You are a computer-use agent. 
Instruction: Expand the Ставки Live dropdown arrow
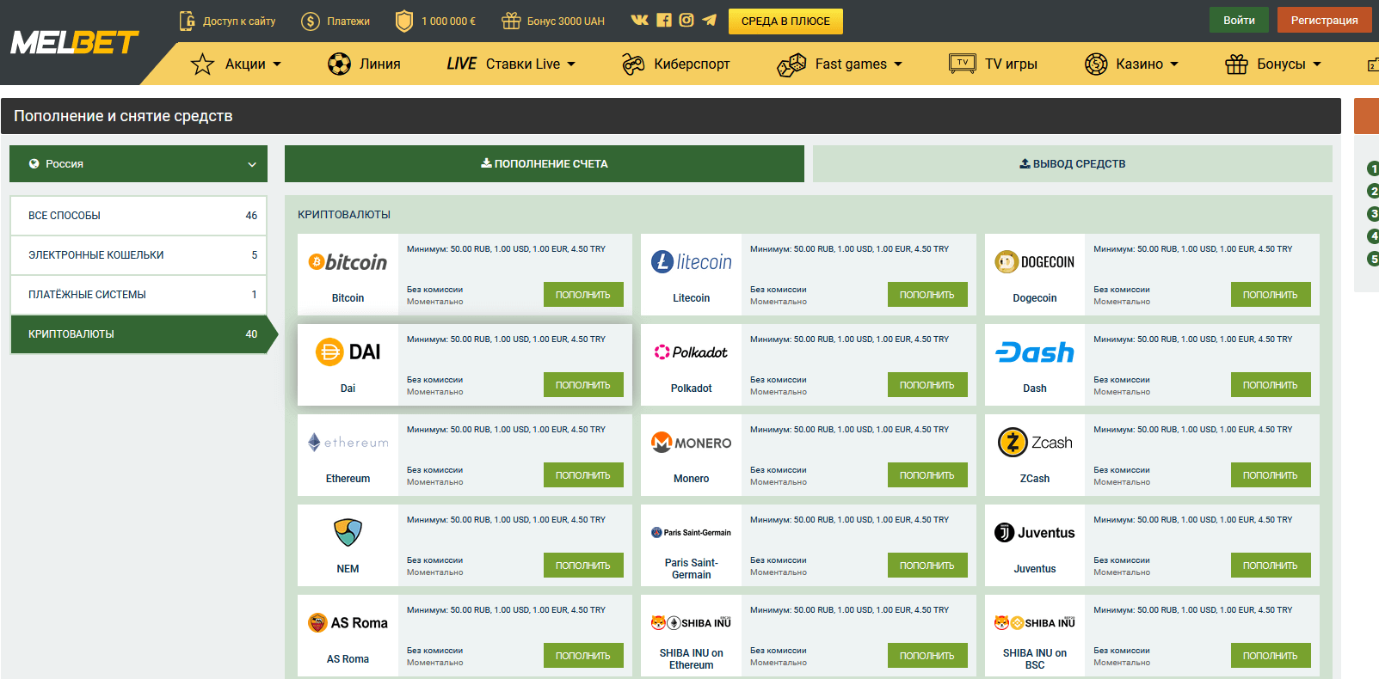(571, 64)
